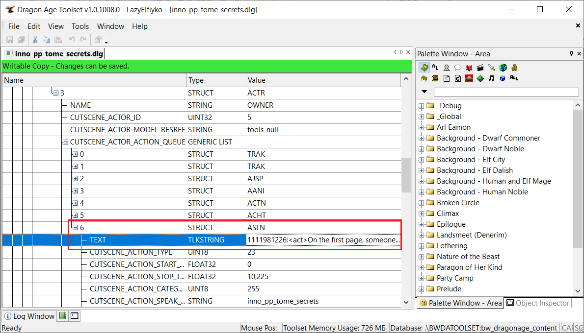Click the Redo toolbar icon
The image size is (584, 333).
(x=83, y=39)
